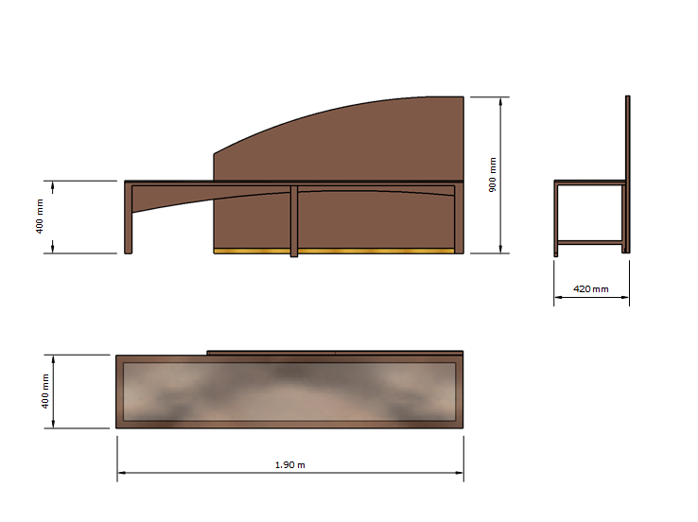Click the top view seat surface
The width and height of the screenshot is (698, 522).
click(289, 391)
